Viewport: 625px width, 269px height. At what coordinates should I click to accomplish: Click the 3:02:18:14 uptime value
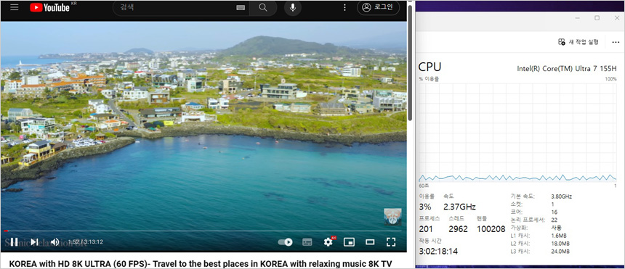[x=438, y=251]
